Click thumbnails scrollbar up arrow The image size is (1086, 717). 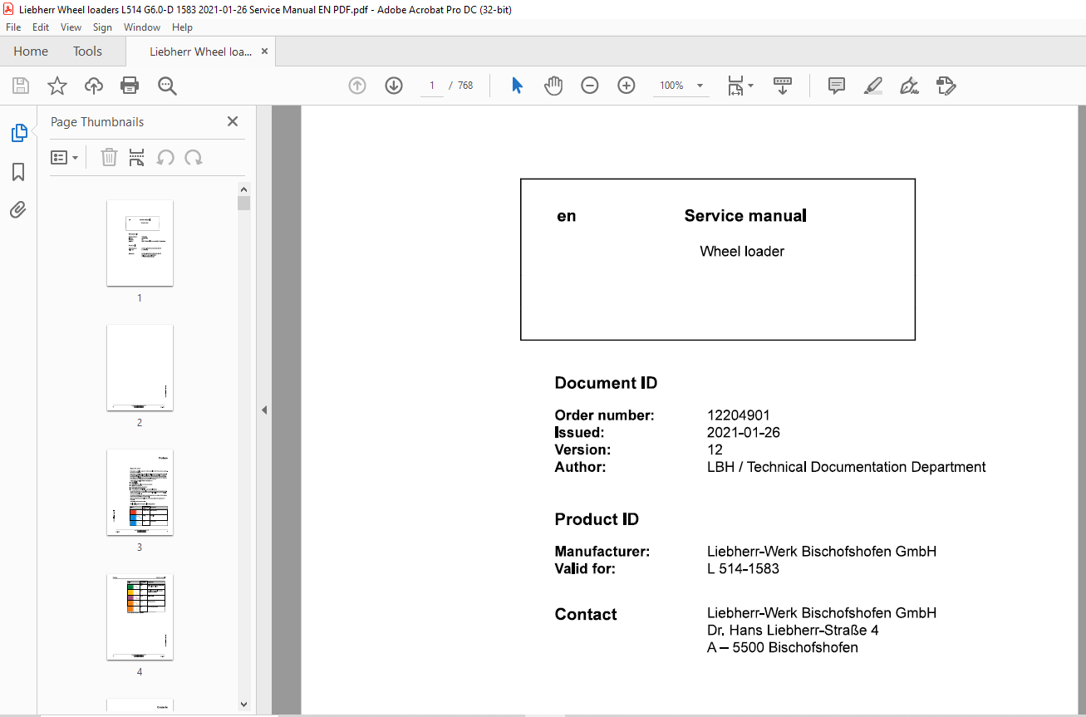243,189
